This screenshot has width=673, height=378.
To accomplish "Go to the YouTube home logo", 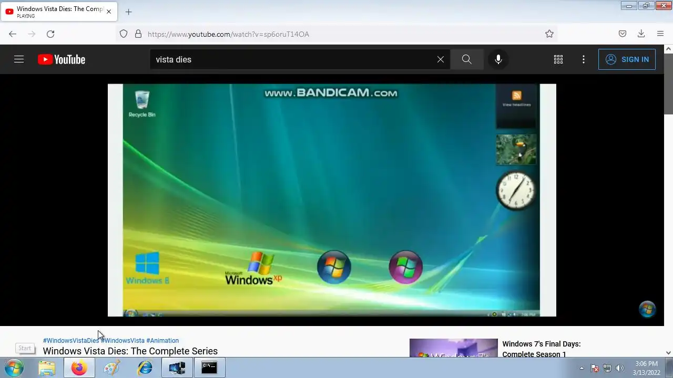I will click(62, 59).
